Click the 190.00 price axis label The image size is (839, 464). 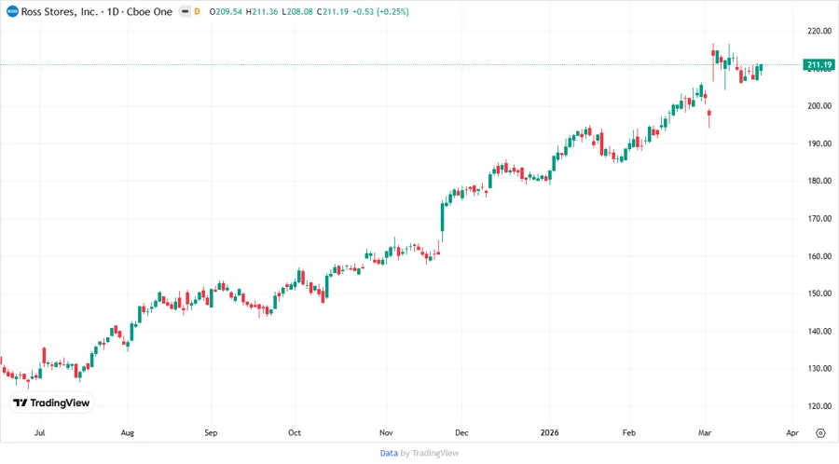819,143
